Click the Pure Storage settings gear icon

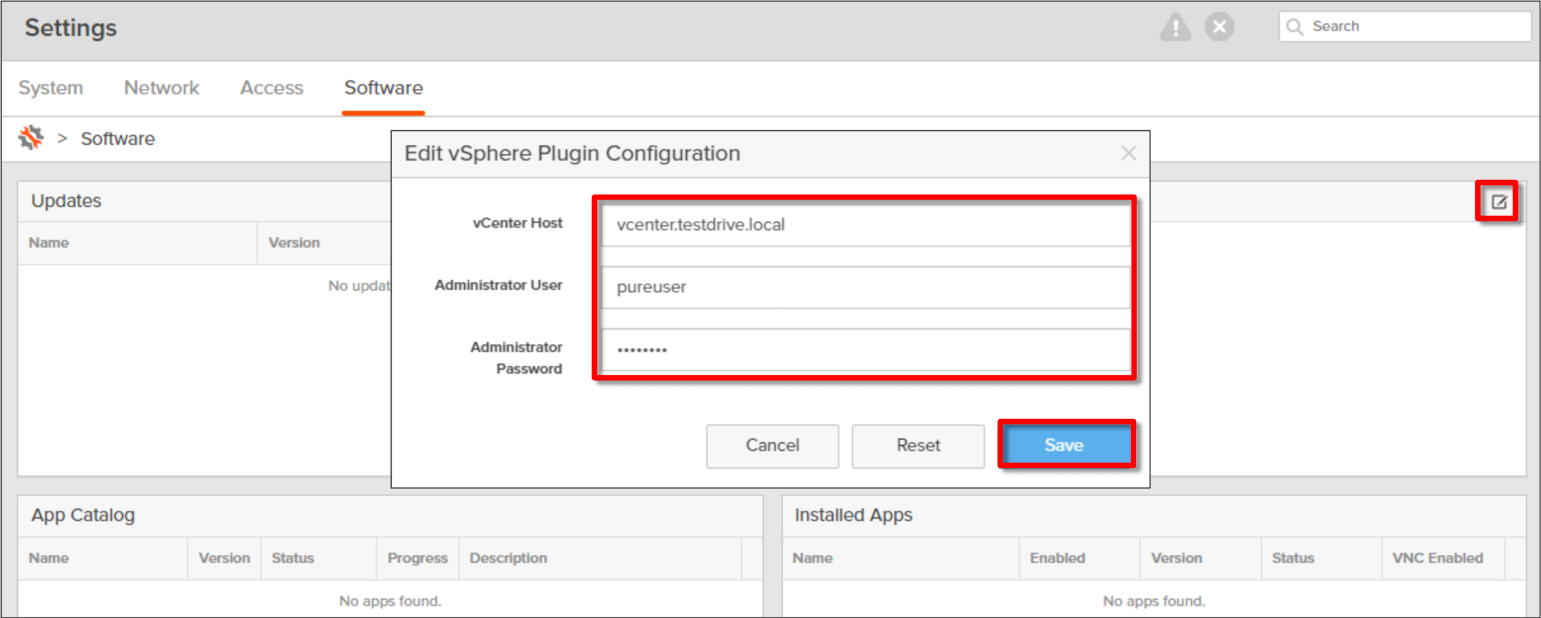[x=31, y=138]
